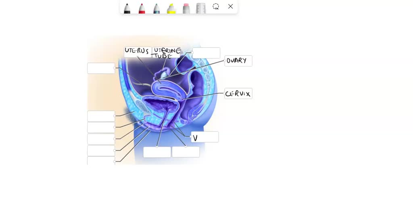Choose the yellow highlighter tool
The image size is (413, 206).
tap(171, 8)
